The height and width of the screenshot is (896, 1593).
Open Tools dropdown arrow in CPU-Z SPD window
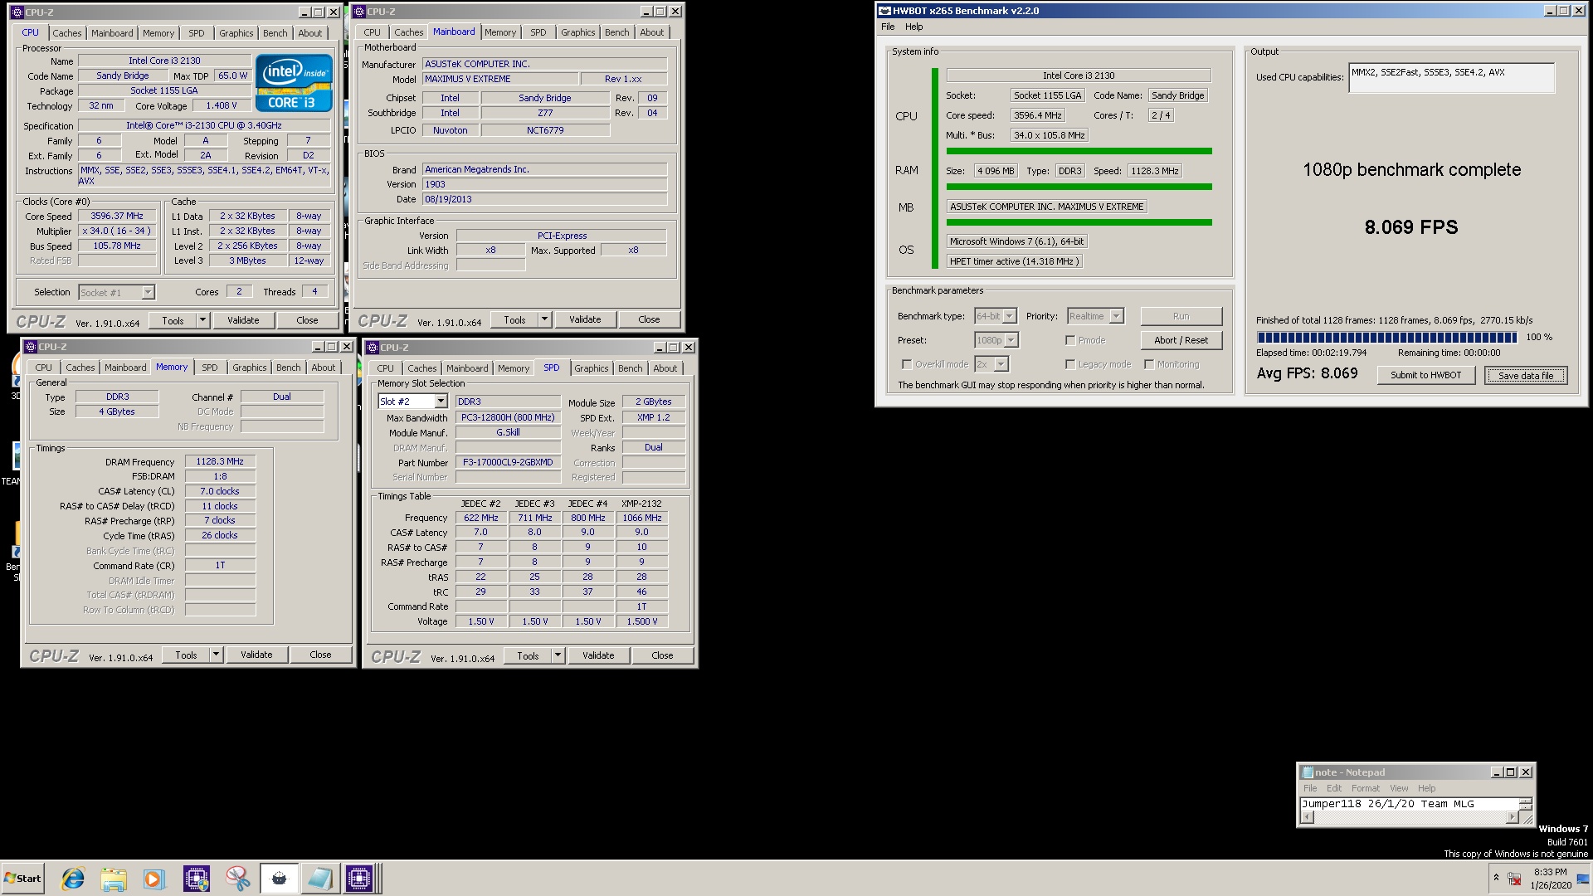click(558, 655)
